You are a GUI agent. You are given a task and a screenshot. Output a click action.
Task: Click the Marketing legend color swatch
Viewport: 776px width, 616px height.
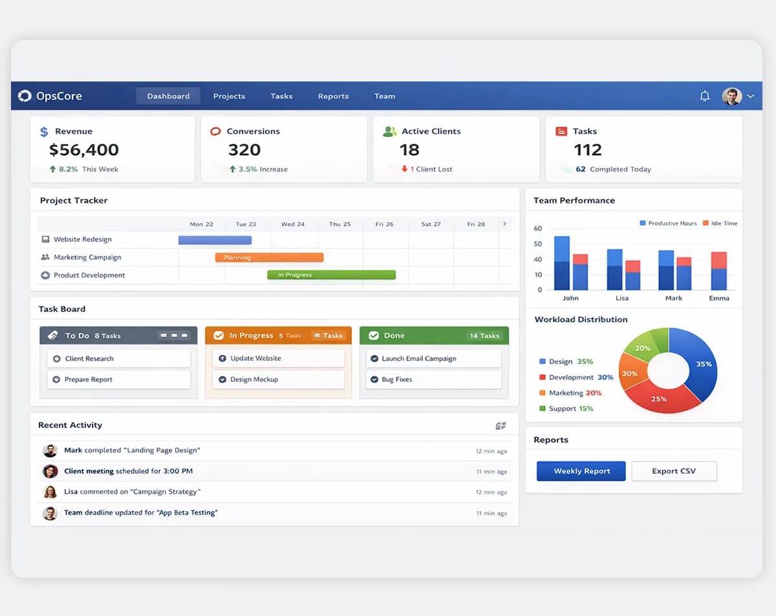click(x=542, y=393)
